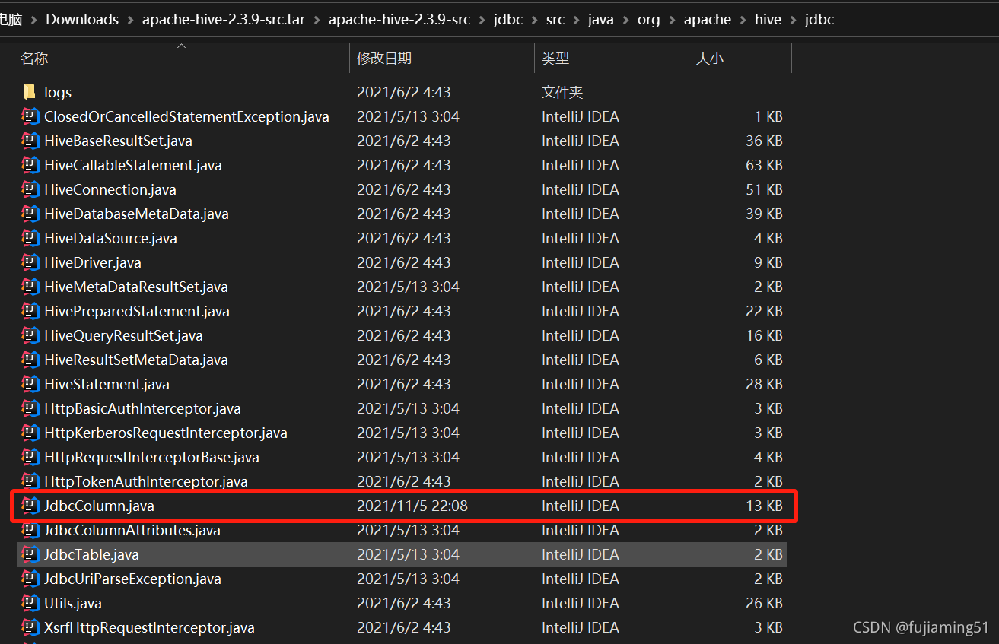Select the JdbcTable.java row
Viewport: 999px width, 644px height.
(x=91, y=554)
